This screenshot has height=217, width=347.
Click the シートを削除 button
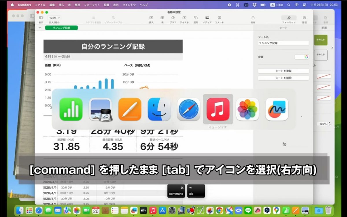coord(283,78)
